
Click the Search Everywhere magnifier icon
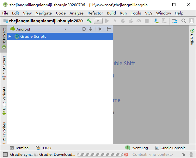coord(184,21)
